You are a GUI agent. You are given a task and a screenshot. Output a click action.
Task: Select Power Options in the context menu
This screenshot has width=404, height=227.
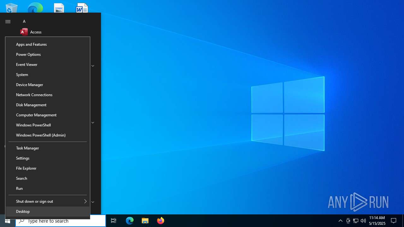48,55
